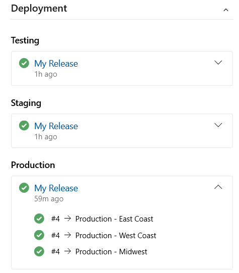Select Production - East Coast stage text
Viewport: 239px width, 273px height.
(114, 219)
